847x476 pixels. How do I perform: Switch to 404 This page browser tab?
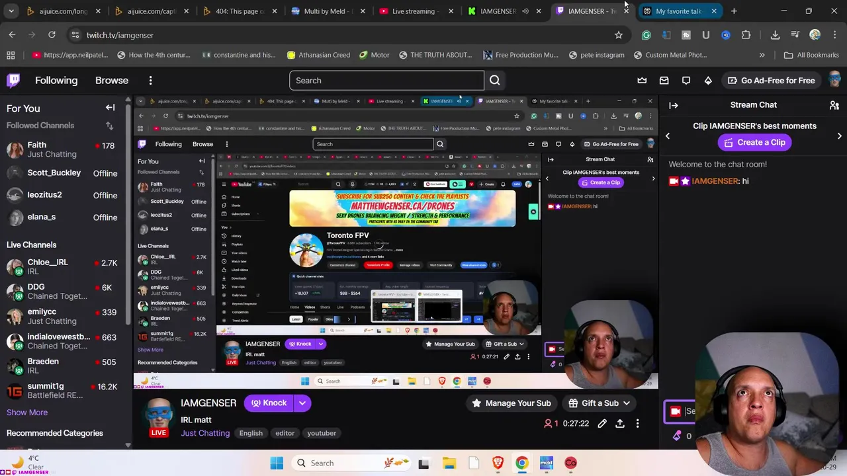(x=240, y=11)
